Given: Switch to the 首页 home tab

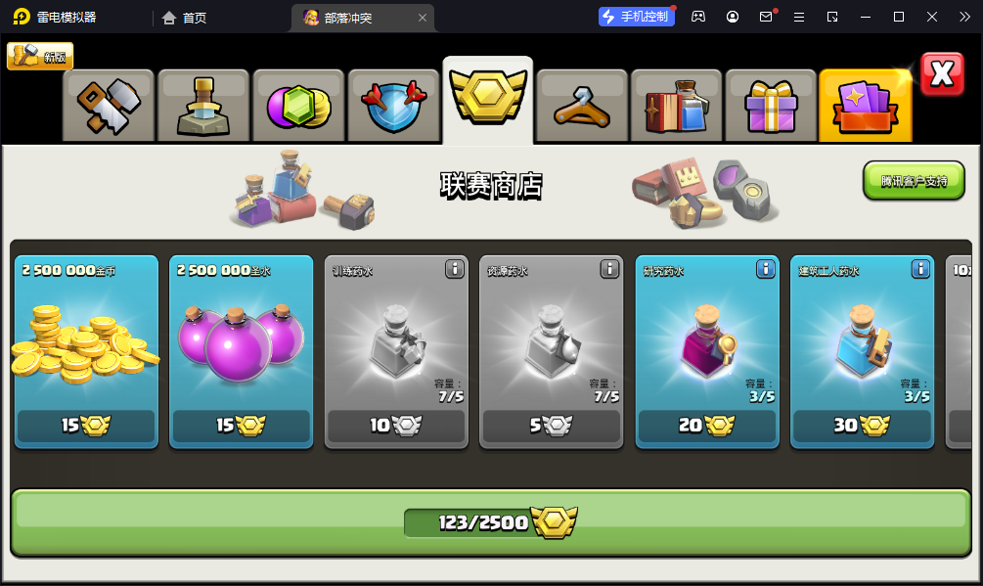Looking at the screenshot, I should point(184,18).
